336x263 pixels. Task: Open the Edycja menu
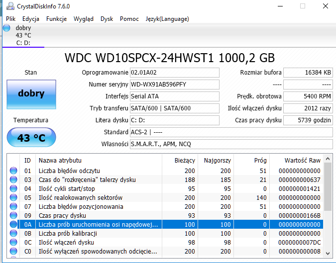click(31, 19)
